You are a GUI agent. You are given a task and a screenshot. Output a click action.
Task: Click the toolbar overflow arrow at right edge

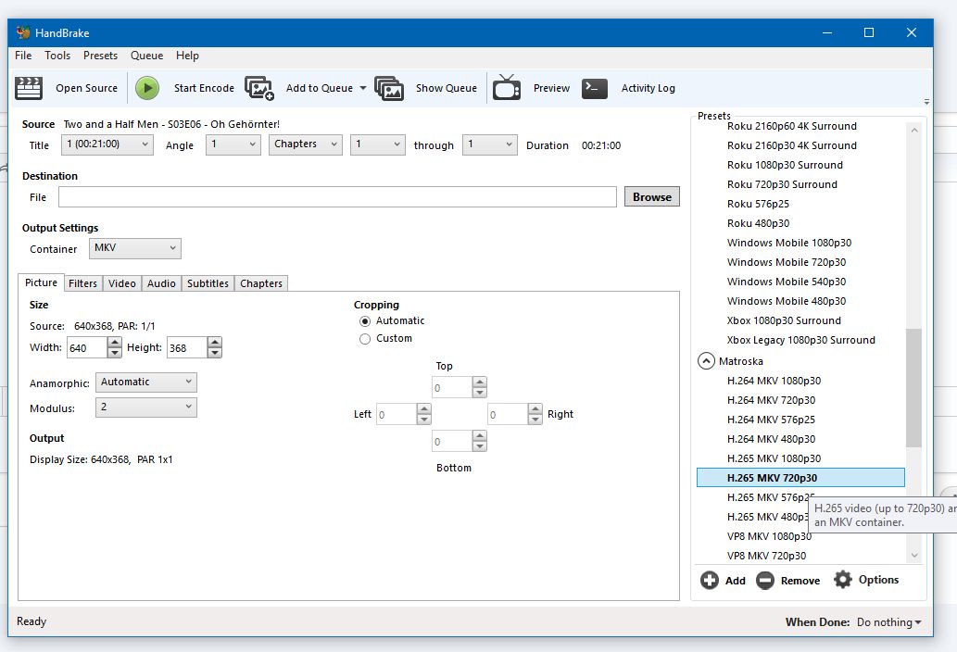click(926, 102)
